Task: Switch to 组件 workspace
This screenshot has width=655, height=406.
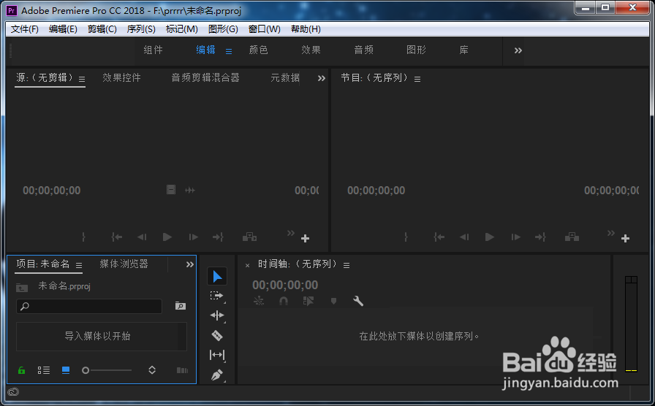Action: [x=153, y=50]
